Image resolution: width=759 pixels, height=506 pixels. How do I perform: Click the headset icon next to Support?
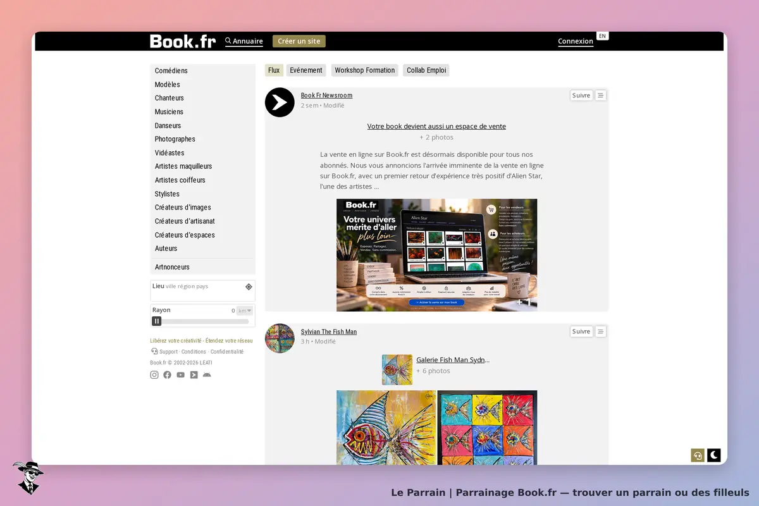(154, 352)
